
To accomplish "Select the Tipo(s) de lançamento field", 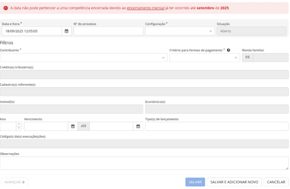I will (217, 126).
